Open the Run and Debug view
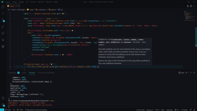The height and width of the screenshot is (111, 197). [3, 27]
